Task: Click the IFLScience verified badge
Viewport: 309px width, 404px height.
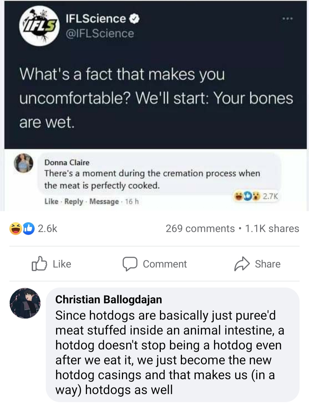Action: click(x=135, y=19)
